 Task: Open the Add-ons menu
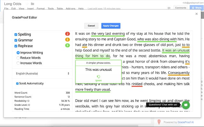70,9
